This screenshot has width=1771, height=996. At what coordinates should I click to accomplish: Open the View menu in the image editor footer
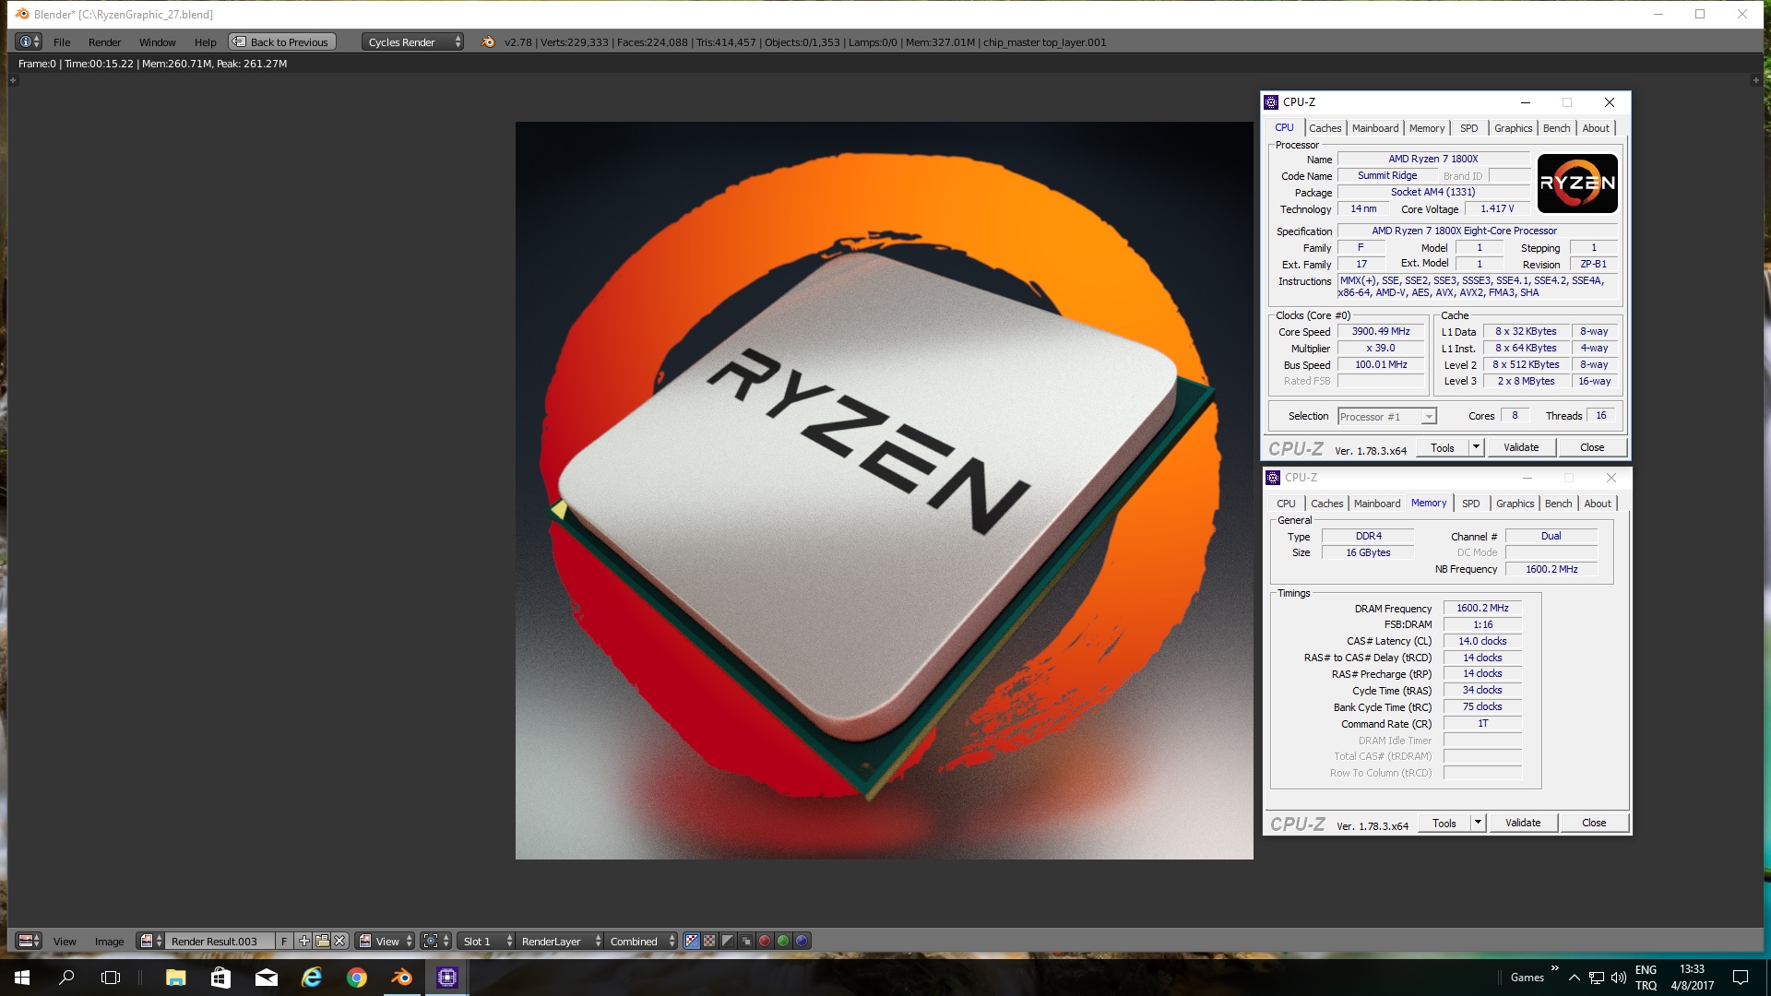(x=65, y=942)
